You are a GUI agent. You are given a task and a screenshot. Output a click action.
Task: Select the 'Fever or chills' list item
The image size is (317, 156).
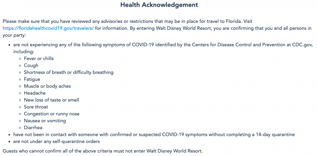point(39,58)
